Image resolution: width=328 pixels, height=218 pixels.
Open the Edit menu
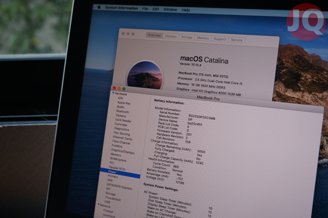point(156,9)
